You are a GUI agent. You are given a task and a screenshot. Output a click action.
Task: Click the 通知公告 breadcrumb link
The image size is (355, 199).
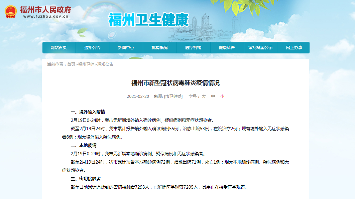coord(105,64)
